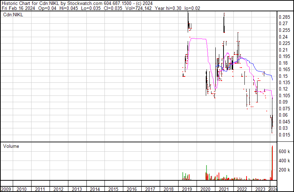
Task: Click the 2019 year label on timeline
Action: (x=187, y=189)
